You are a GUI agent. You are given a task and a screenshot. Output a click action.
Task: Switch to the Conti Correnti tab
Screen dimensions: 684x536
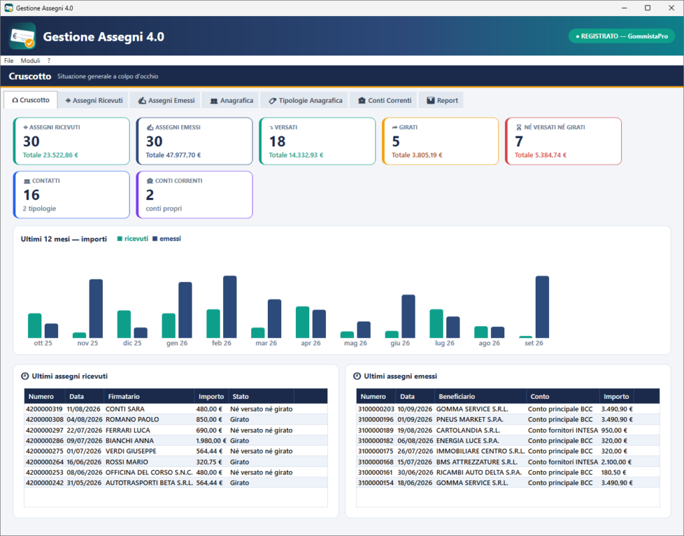384,100
